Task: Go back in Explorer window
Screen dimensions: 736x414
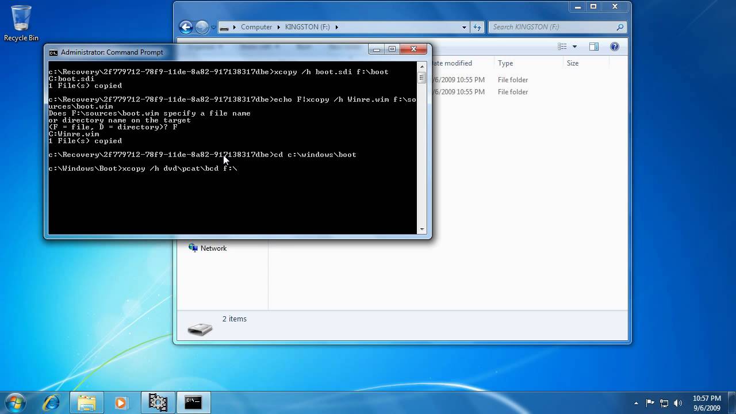Action: coord(186,27)
